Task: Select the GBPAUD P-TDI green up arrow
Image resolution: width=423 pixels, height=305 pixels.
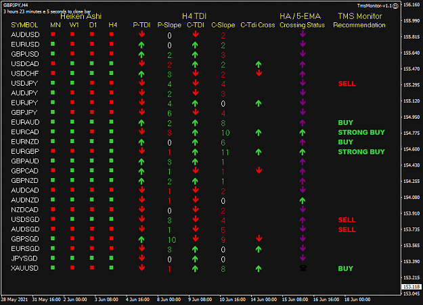Action: 141,162
